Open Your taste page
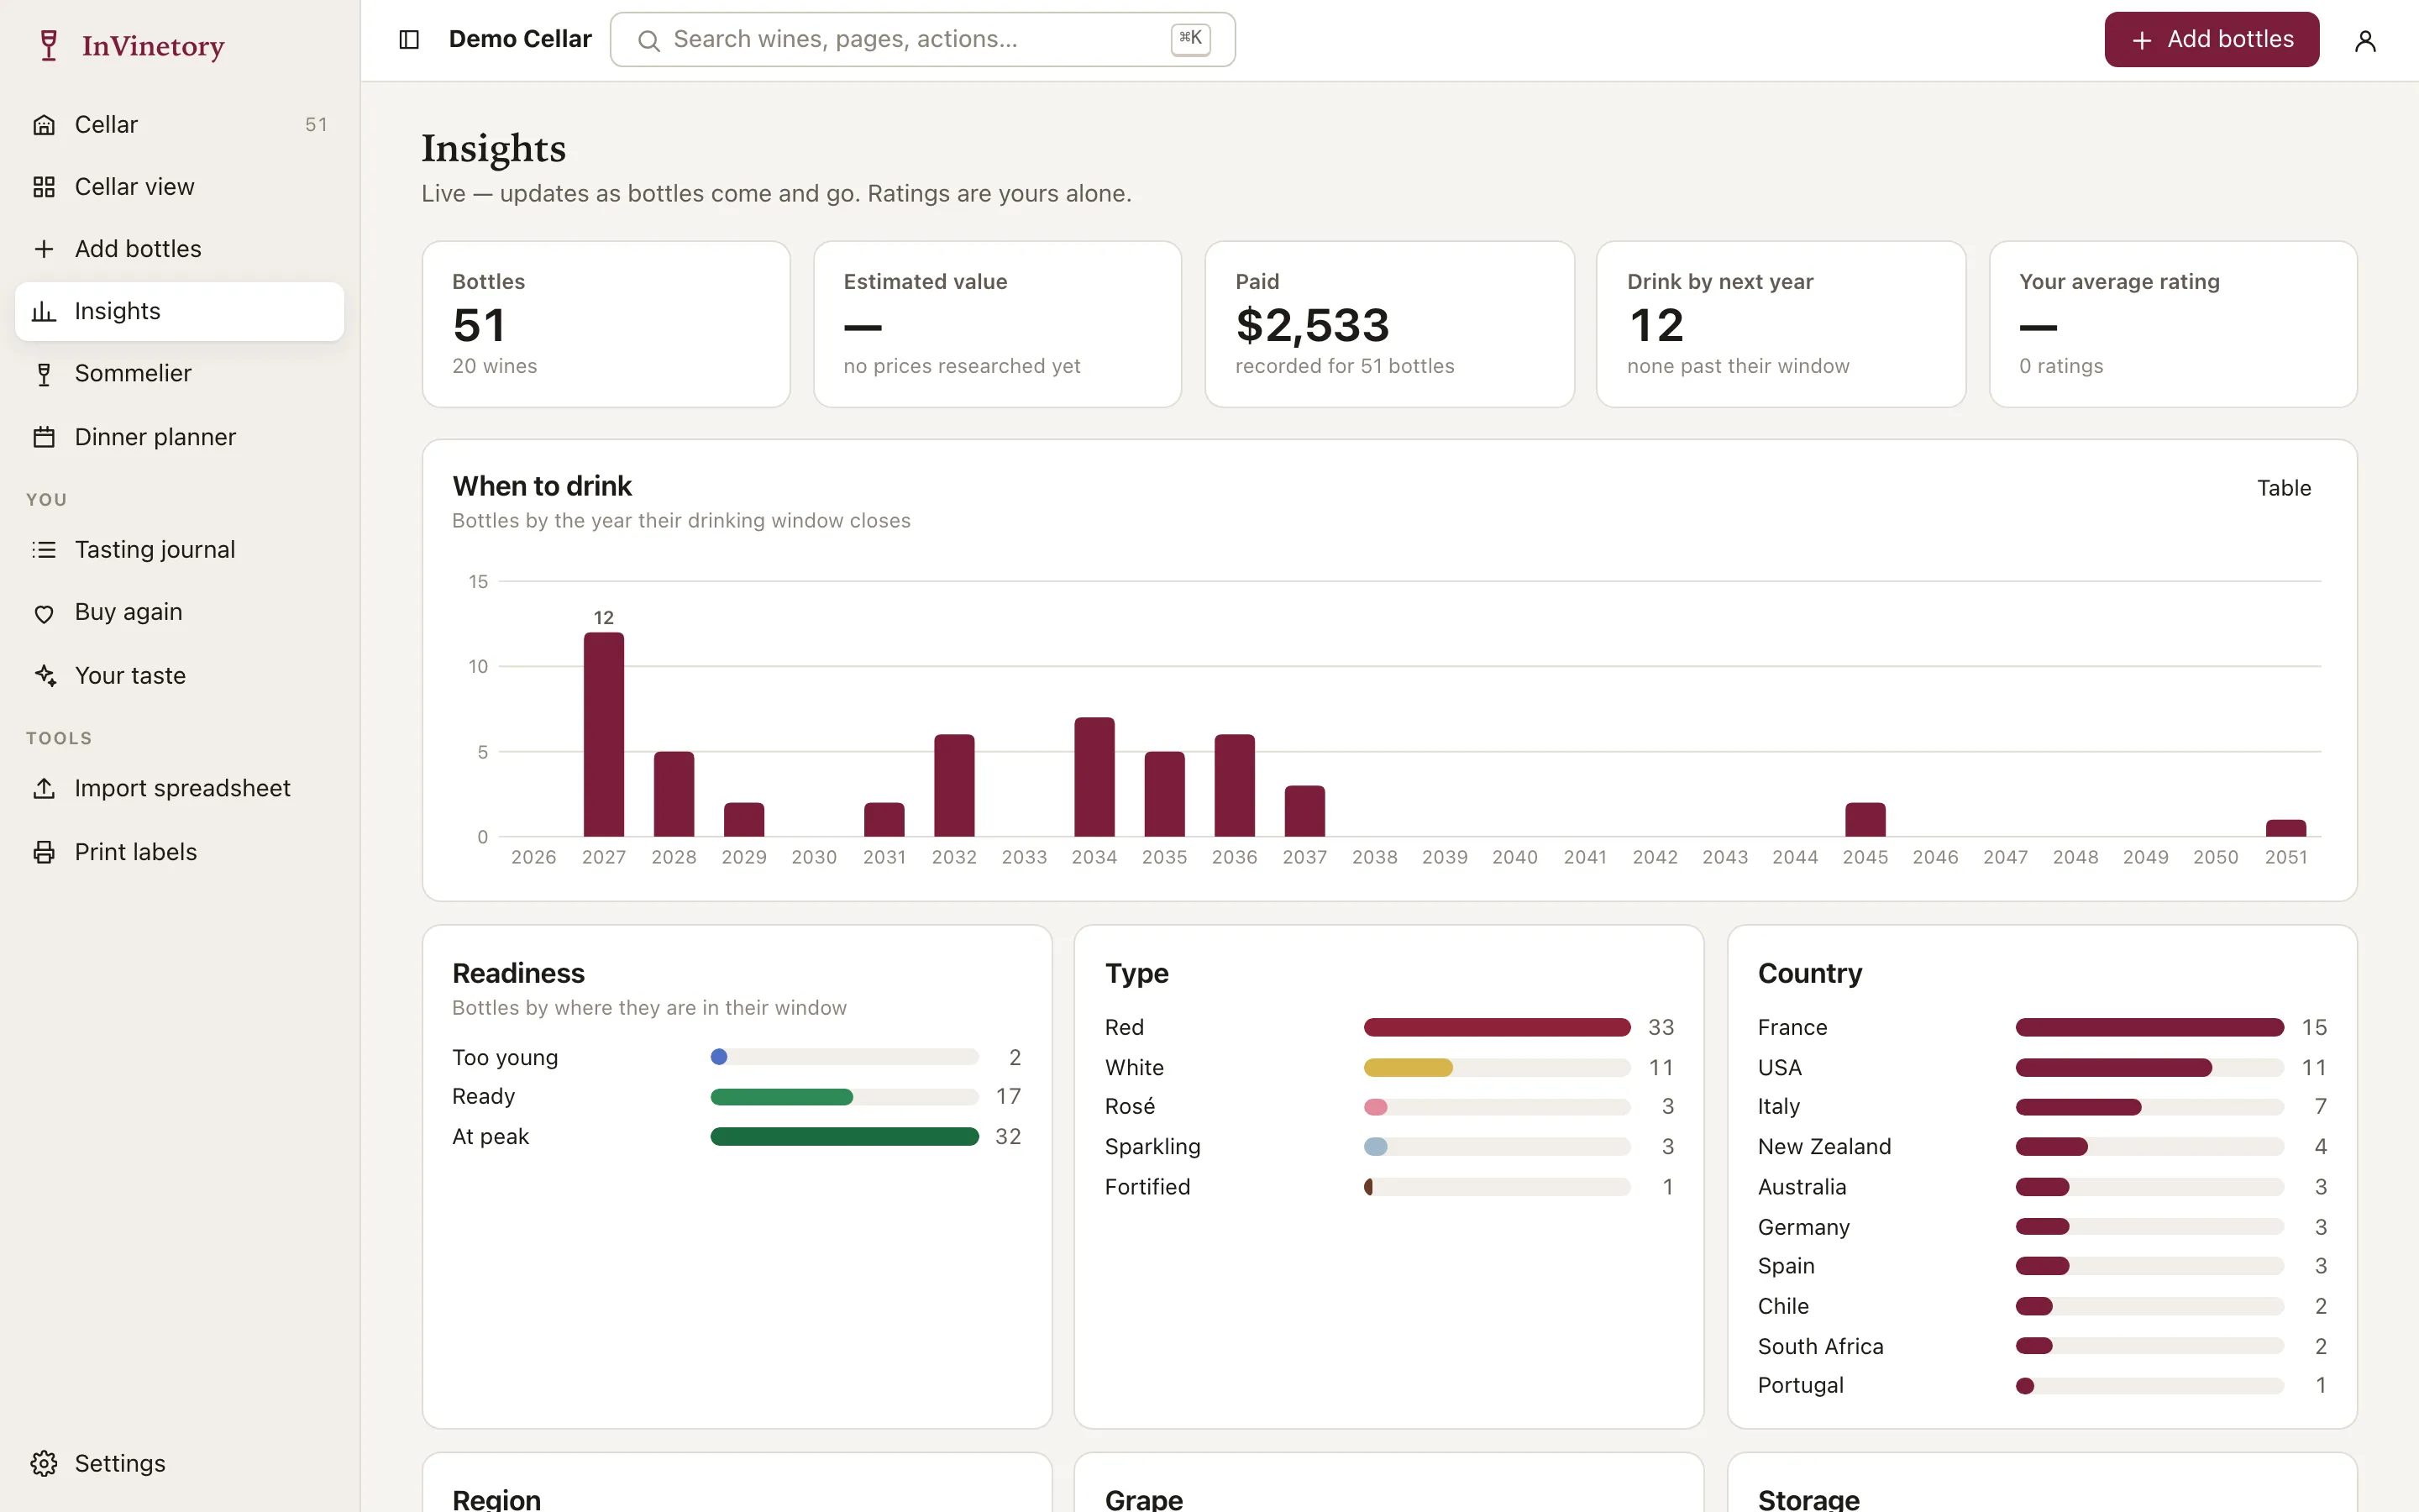2419x1512 pixels. (180, 676)
